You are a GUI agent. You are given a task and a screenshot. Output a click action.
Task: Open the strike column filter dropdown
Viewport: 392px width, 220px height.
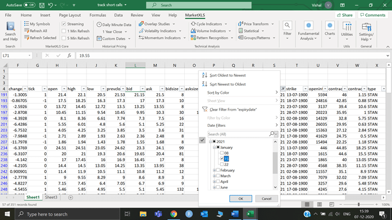[x=306, y=89]
